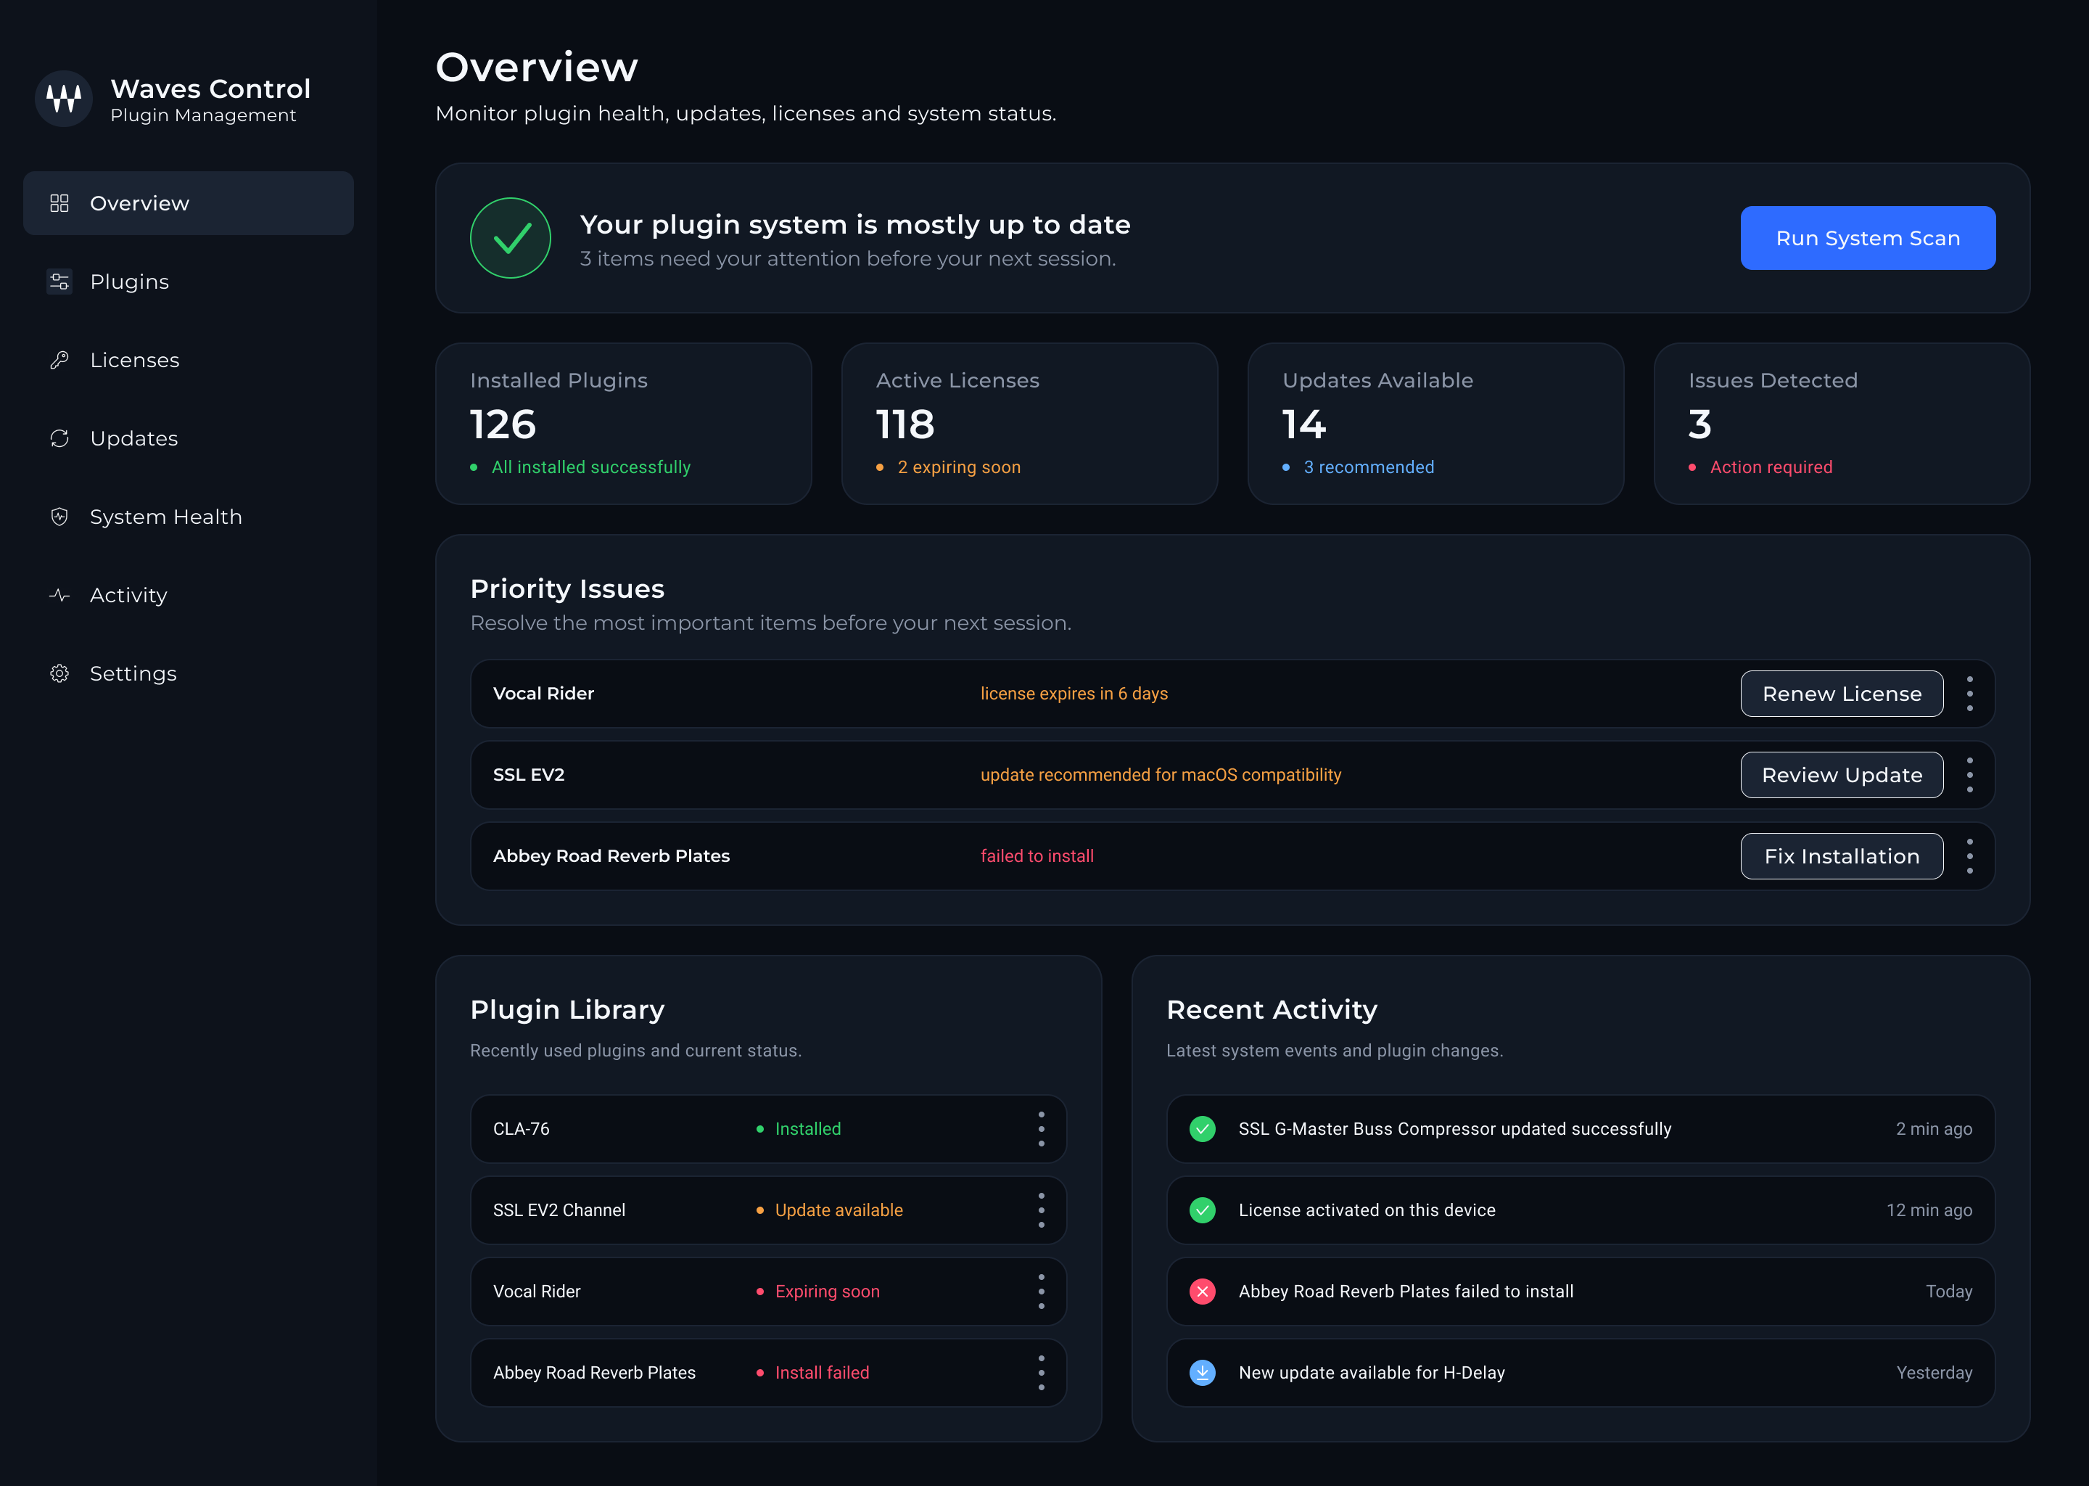Viewport: 2089px width, 1486px height.
Task: Click the System Health shield icon
Action: [x=59, y=517]
